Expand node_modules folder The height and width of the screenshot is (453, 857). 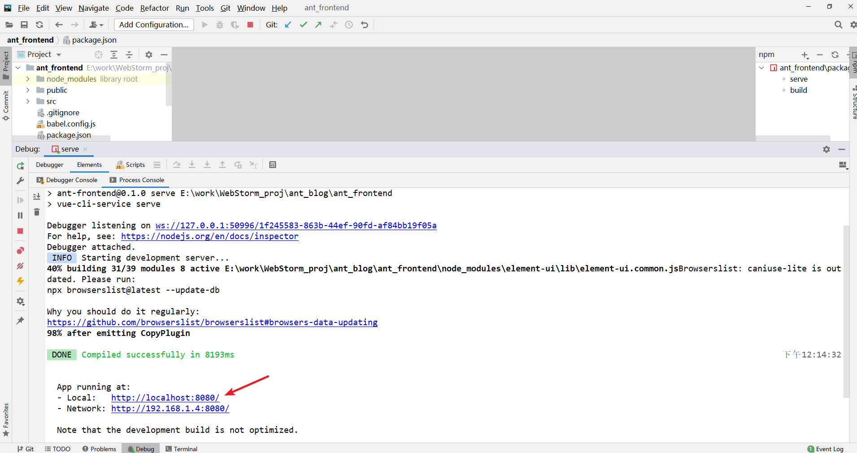click(x=28, y=79)
